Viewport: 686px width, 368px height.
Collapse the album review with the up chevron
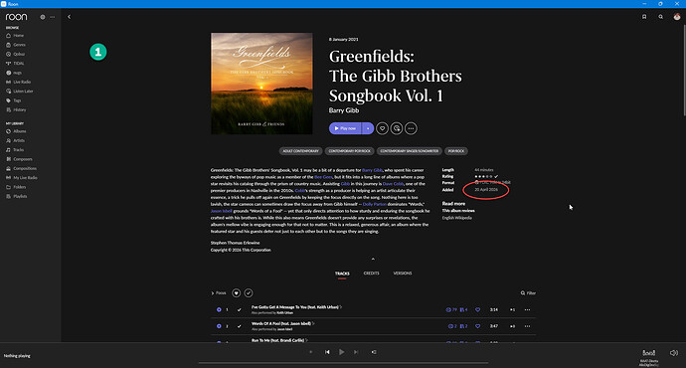[373, 259]
